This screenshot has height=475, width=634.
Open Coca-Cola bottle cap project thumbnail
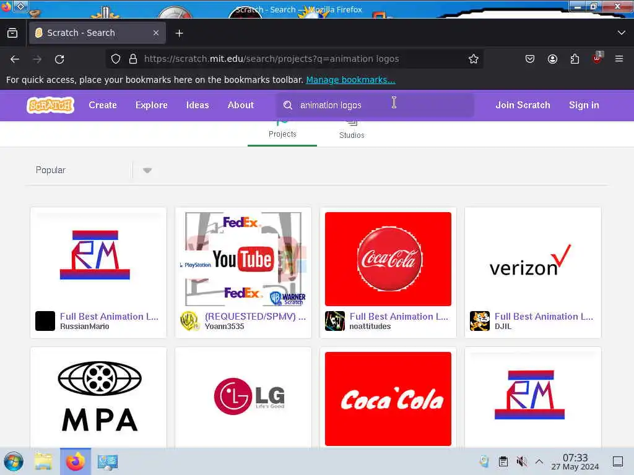(388, 259)
